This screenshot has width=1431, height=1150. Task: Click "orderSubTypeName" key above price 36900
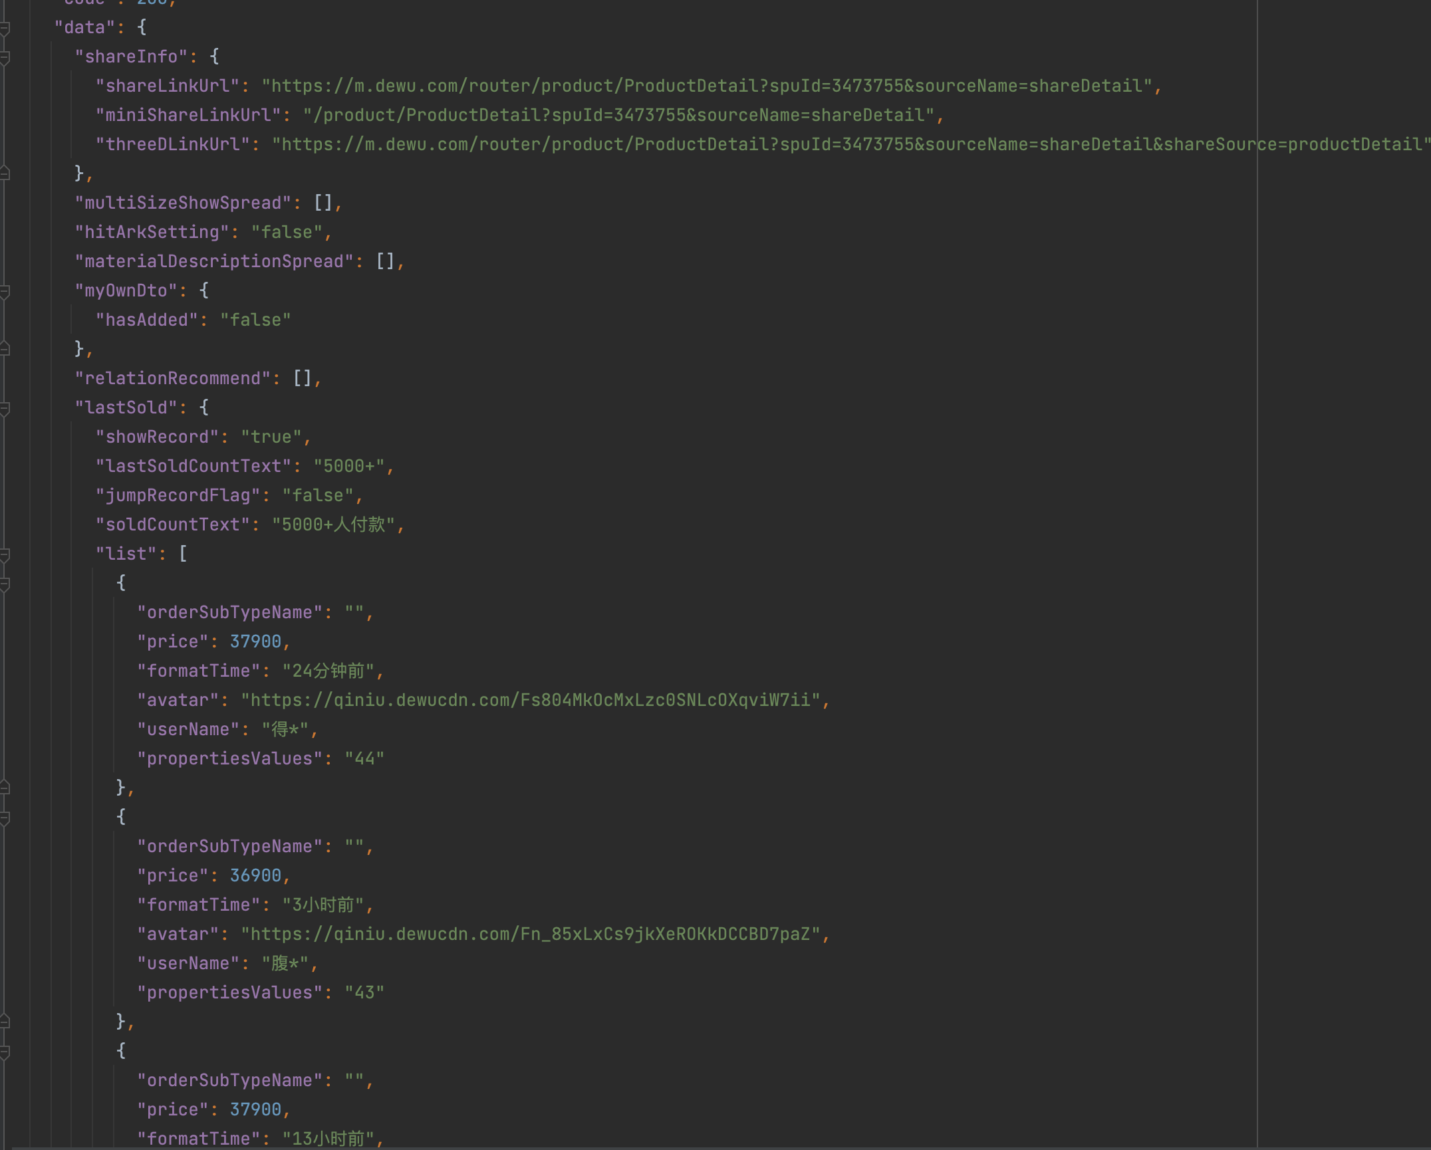click(x=229, y=846)
